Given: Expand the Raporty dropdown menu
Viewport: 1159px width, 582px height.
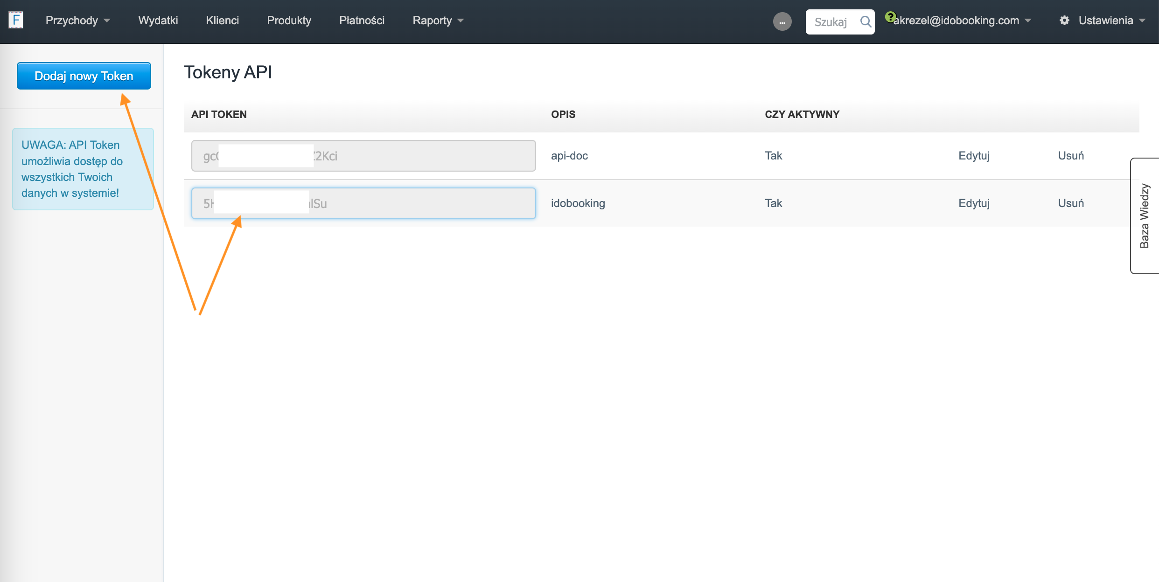Looking at the screenshot, I should point(438,21).
